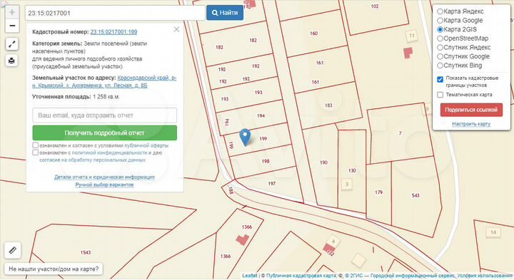Select OpenStreetMap radio option
This screenshot has width=514, height=280.
[x=440, y=38]
